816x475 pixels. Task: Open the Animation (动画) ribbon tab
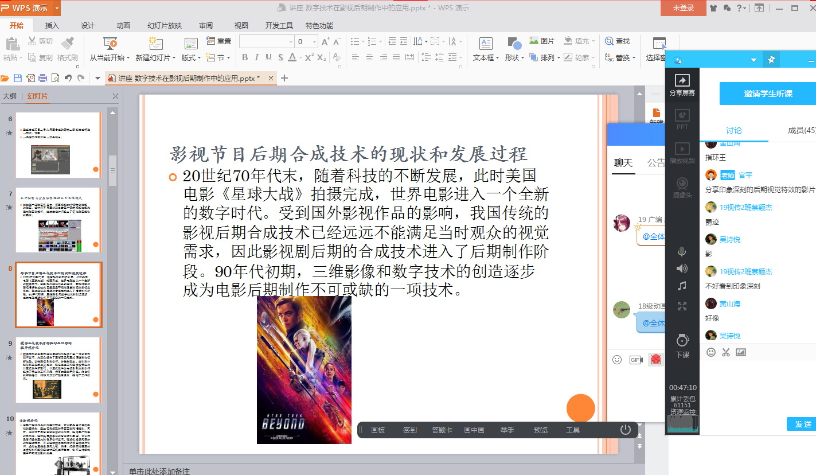tap(123, 25)
